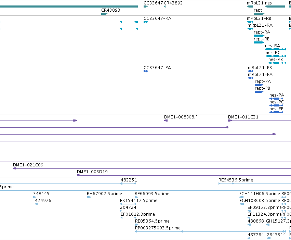Select mRpL21-PB protein feature

[260, 68]
